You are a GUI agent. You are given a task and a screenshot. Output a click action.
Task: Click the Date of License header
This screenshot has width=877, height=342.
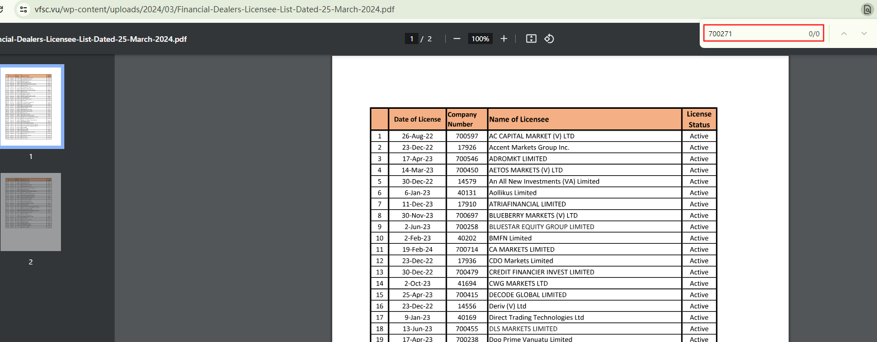pyautogui.click(x=417, y=119)
